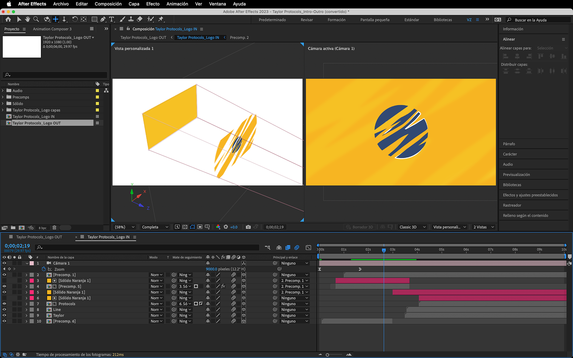
Task: Click the trash icon in Project panel
Action: pos(54,228)
